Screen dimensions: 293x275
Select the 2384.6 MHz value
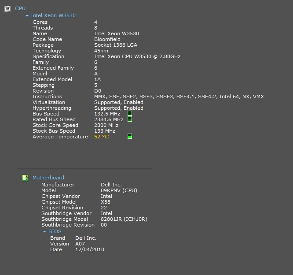point(109,119)
